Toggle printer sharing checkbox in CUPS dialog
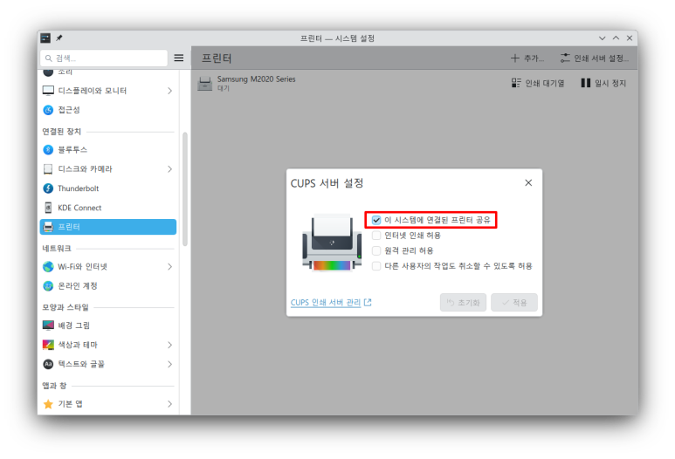This screenshot has width=675, height=459. [x=376, y=220]
